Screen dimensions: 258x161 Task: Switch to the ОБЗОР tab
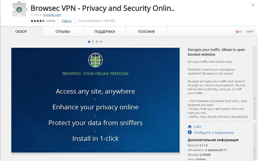21,31
